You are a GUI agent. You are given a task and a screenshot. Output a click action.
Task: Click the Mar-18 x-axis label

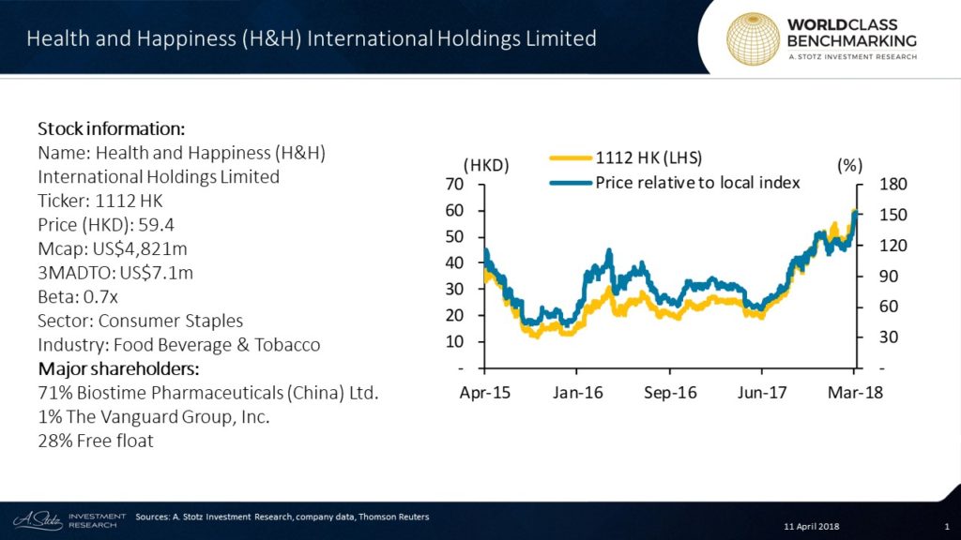856,392
